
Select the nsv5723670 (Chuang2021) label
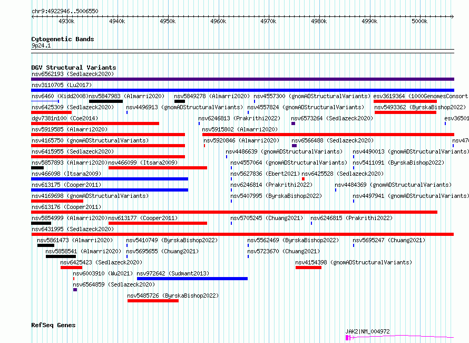(284, 251)
